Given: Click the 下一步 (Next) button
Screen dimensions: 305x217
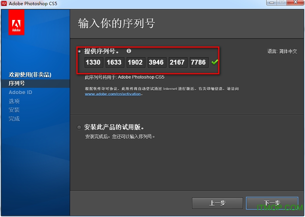Looking at the screenshot, I should (x=272, y=203).
